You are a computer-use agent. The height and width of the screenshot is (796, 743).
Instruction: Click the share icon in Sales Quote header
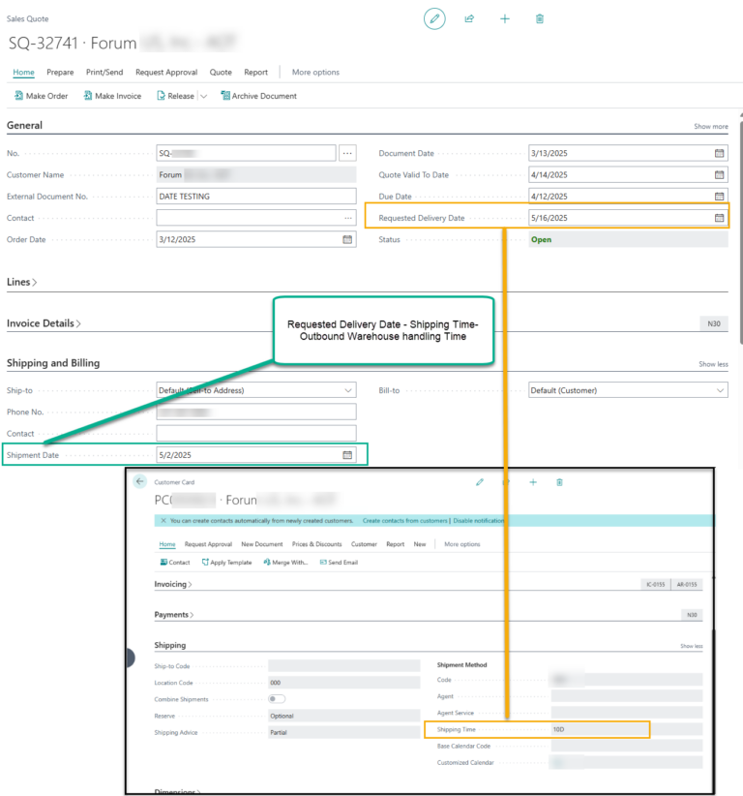pyautogui.click(x=469, y=18)
